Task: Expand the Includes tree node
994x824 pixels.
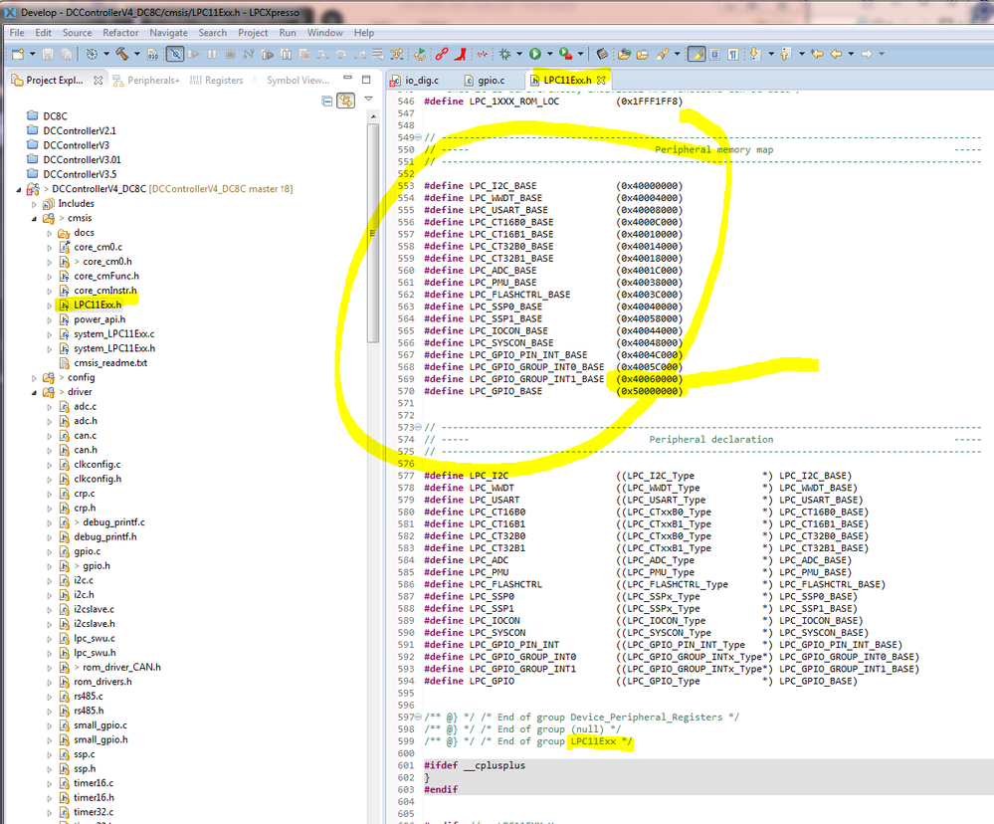Action: pos(34,204)
